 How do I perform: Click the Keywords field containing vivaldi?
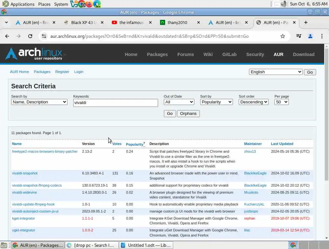tap(116, 103)
